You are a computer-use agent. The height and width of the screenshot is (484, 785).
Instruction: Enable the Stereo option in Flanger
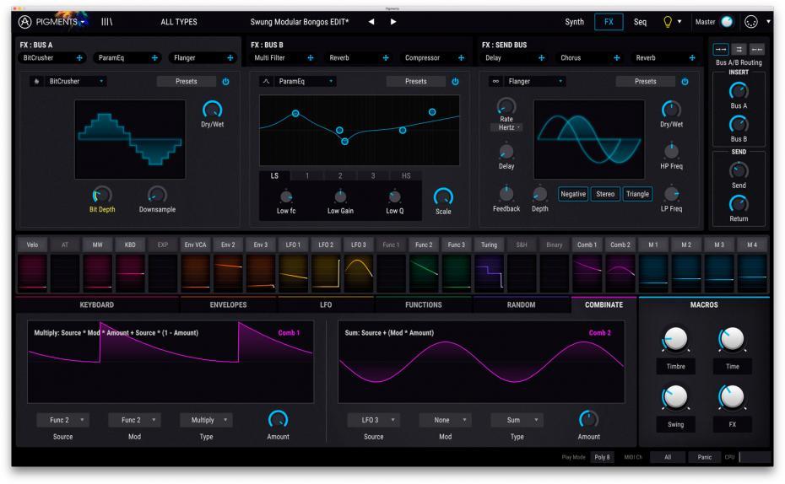click(605, 194)
